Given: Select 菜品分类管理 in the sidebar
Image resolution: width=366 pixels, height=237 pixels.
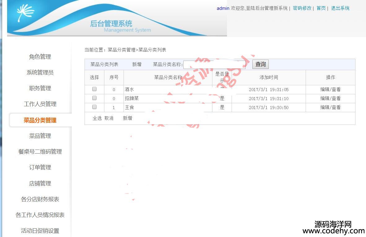Looking at the screenshot, I should point(40,120).
